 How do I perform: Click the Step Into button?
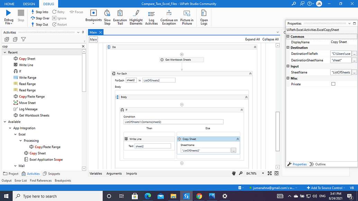click(x=39, y=12)
